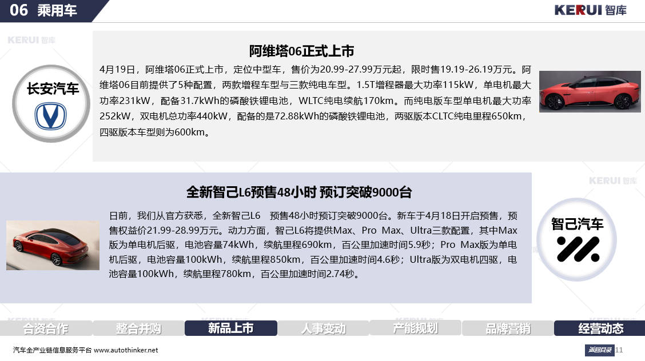Viewport: 645px width, 361px height.
Task: Click the line ending 百公里加速时间2.74秒。
Action: pos(235,274)
